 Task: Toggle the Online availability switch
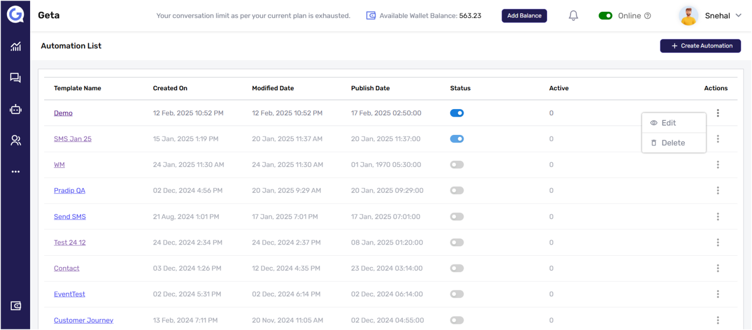[x=605, y=16]
